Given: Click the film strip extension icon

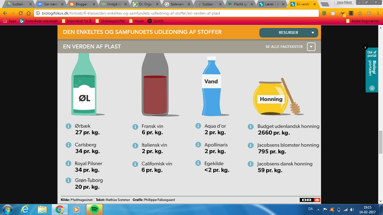Looking at the screenshot, I should 351,13.
